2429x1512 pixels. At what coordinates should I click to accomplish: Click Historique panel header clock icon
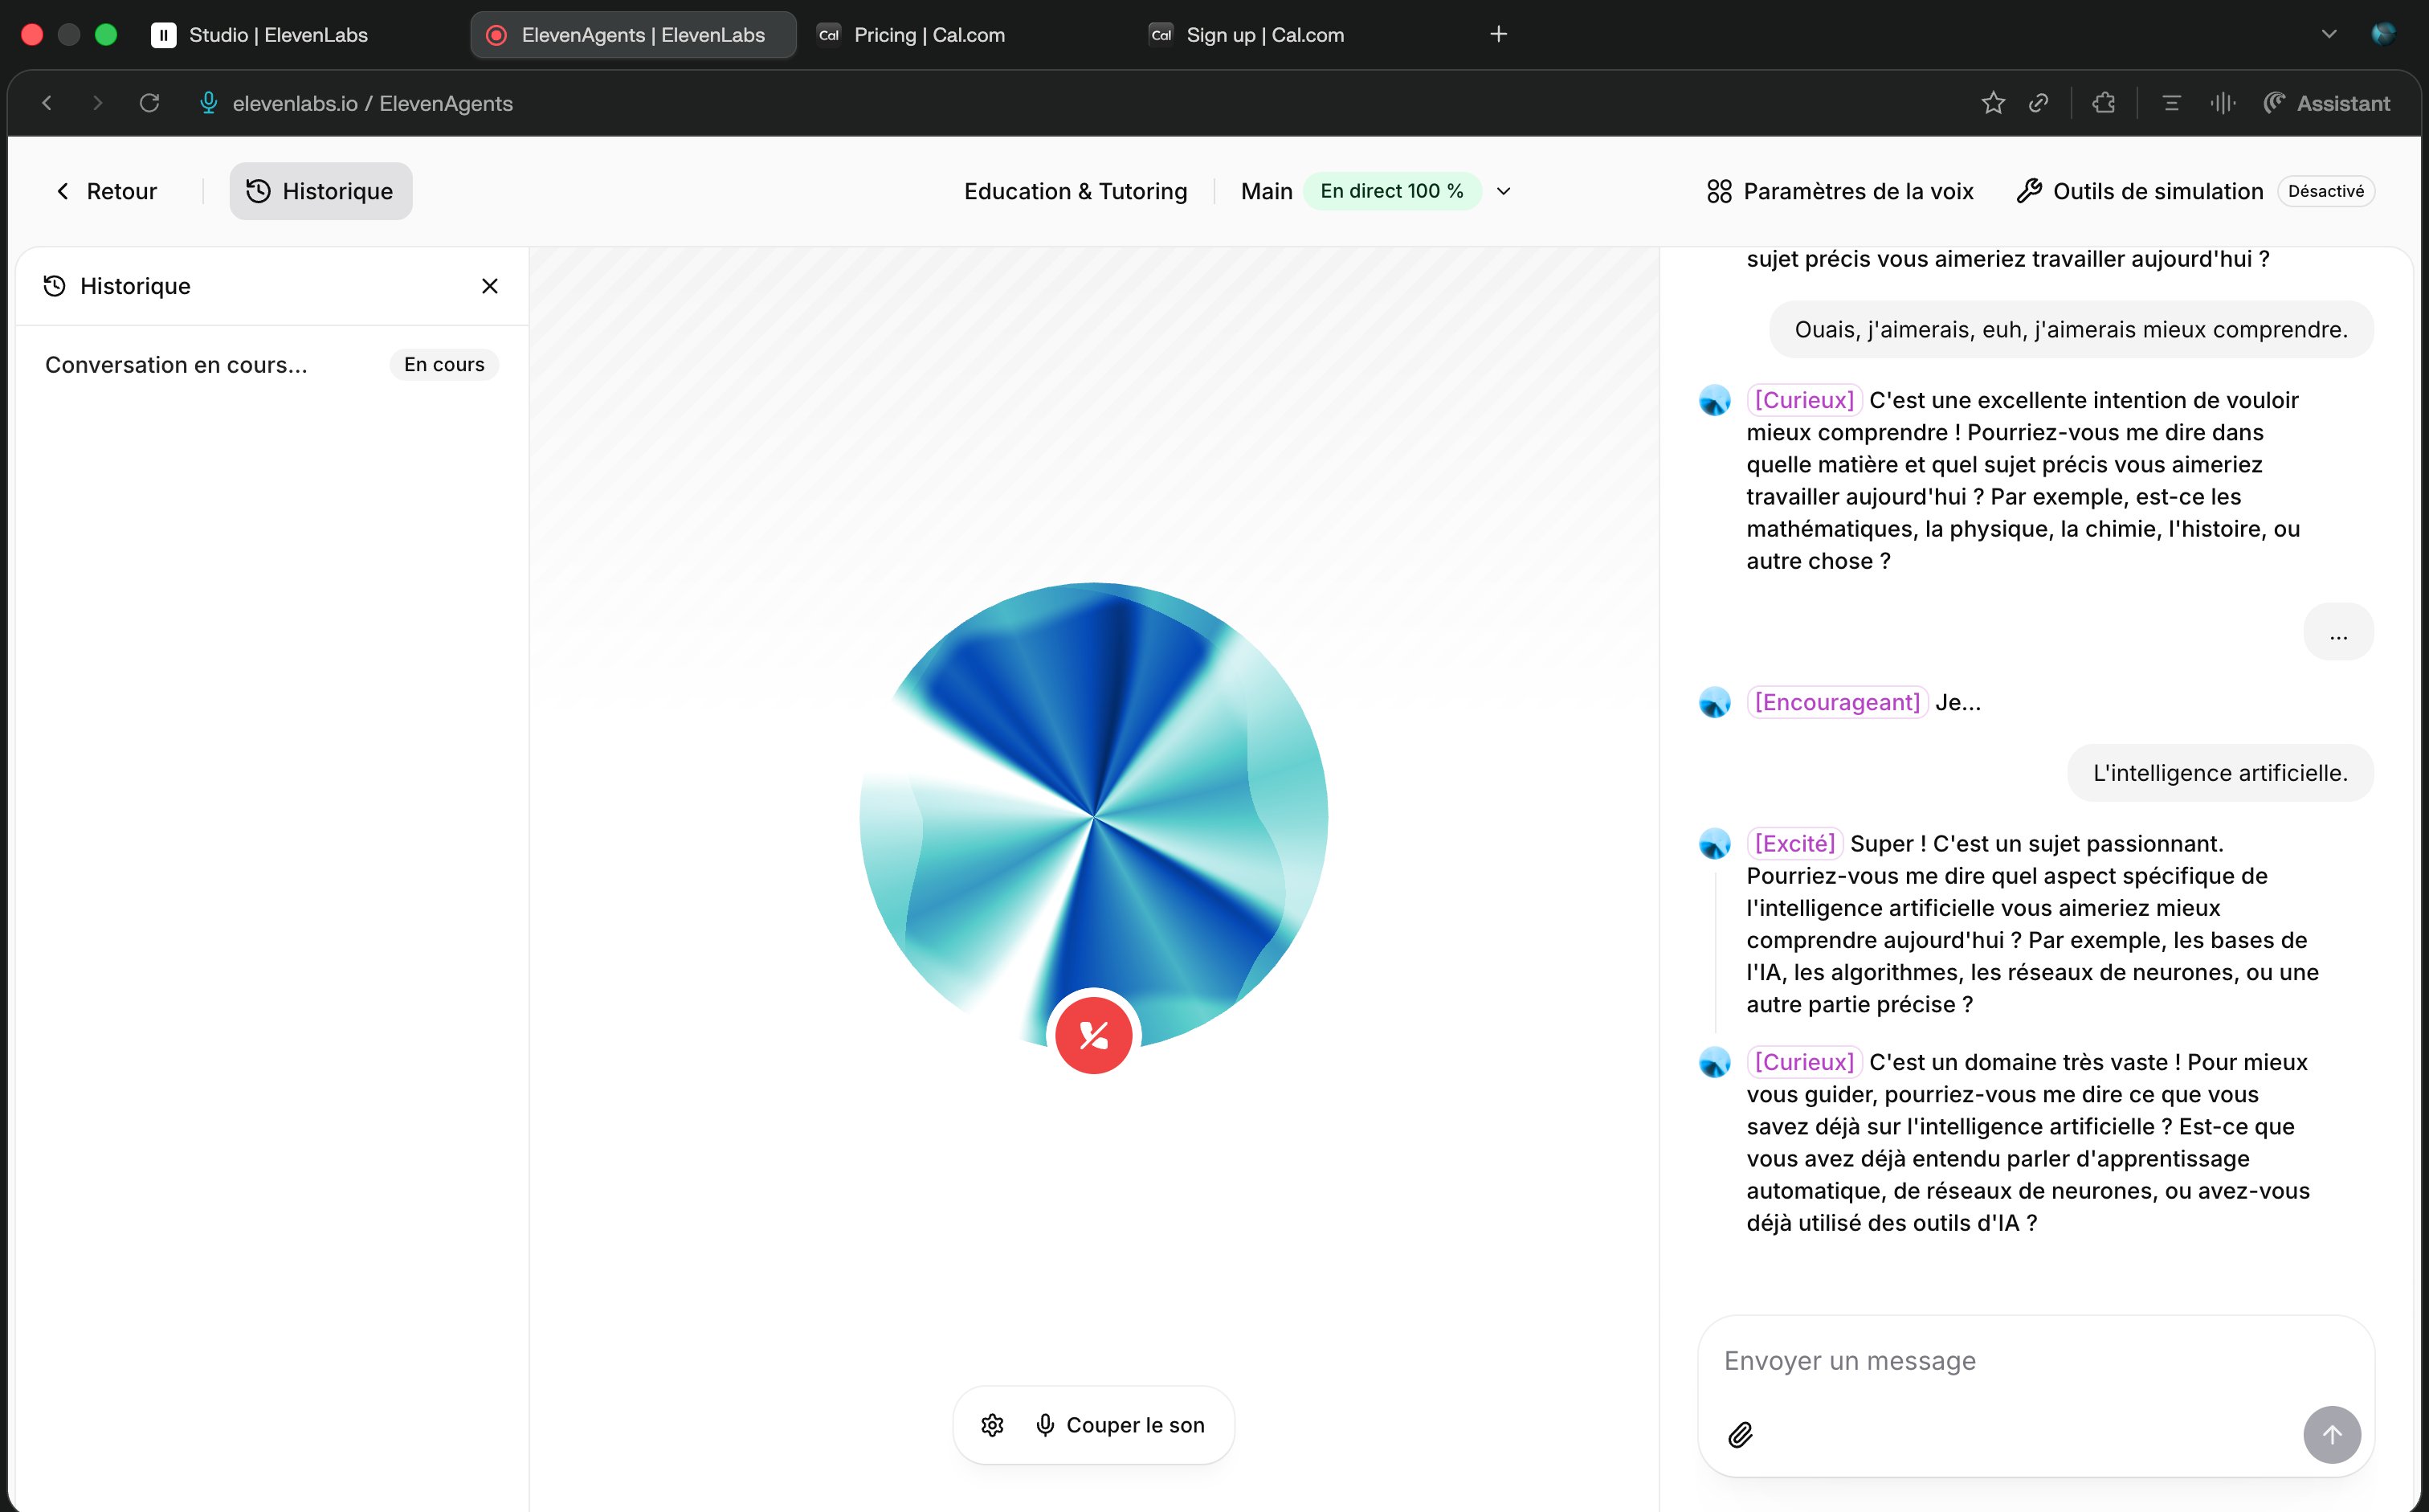coord(55,286)
